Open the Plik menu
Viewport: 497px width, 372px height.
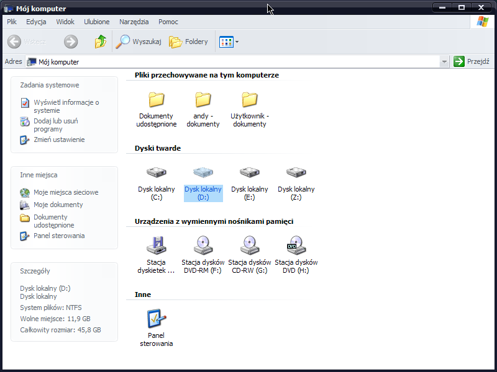[x=12, y=22]
